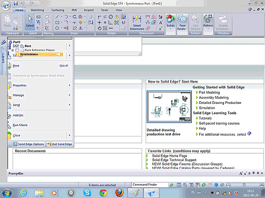The image size is (265, 198).
Task: Click the Rotate view icon in status bar
Action: 204,185
